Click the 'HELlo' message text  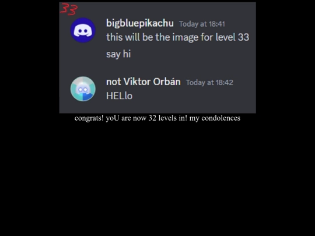pyautogui.click(x=119, y=96)
